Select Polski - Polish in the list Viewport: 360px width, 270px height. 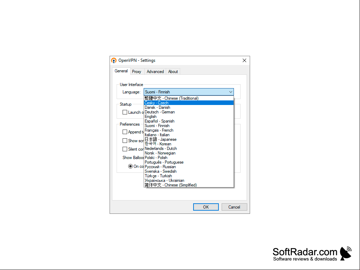pyautogui.click(x=189, y=158)
